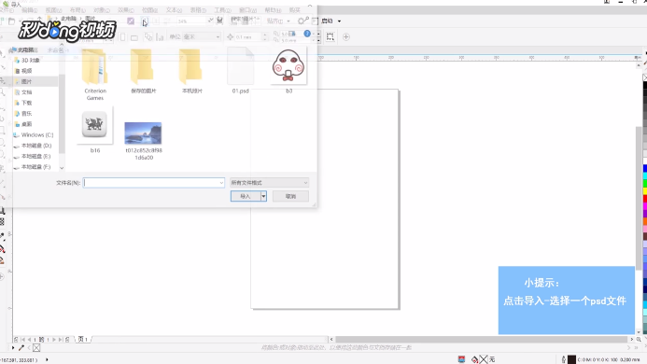
Task: Select 图片 in the navigation pane
Action: [x=26, y=82]
